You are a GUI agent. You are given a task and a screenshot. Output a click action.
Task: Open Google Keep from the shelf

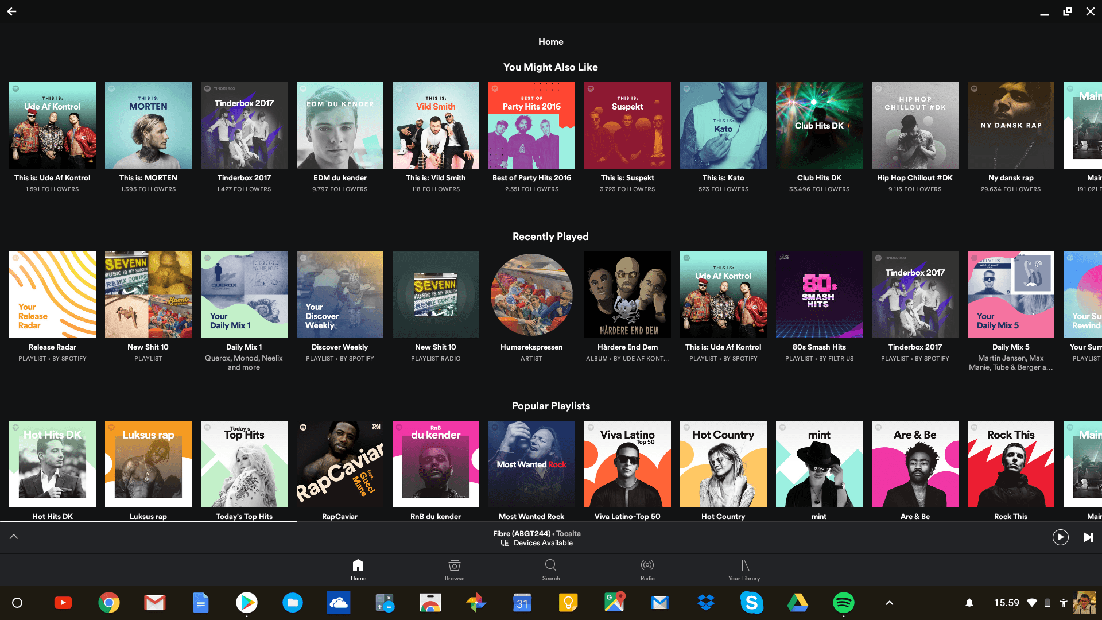[x=568, y=603]
